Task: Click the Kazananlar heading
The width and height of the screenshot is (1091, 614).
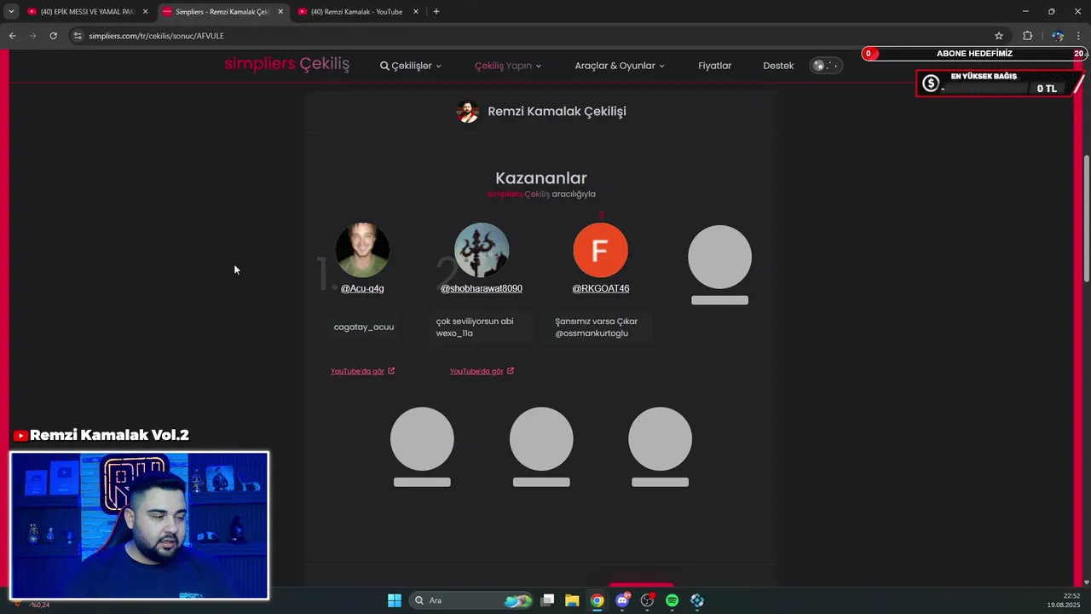Action: (x=541, y=178)
